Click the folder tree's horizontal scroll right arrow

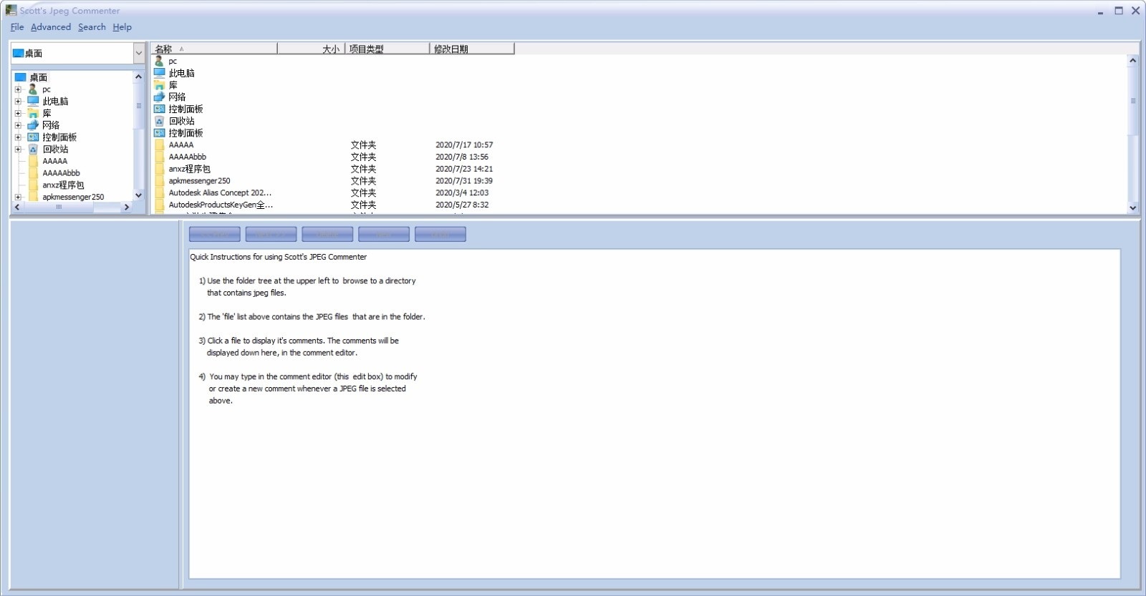click(x=127, y=207)
